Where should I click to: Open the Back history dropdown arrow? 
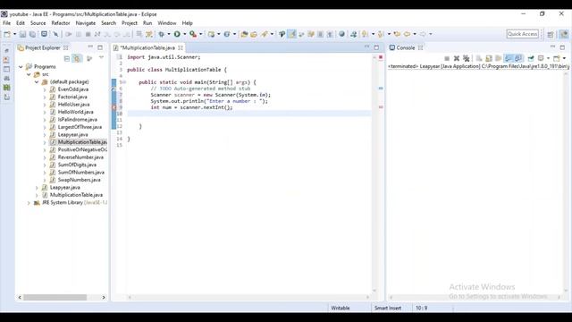(x=415, y=34)
